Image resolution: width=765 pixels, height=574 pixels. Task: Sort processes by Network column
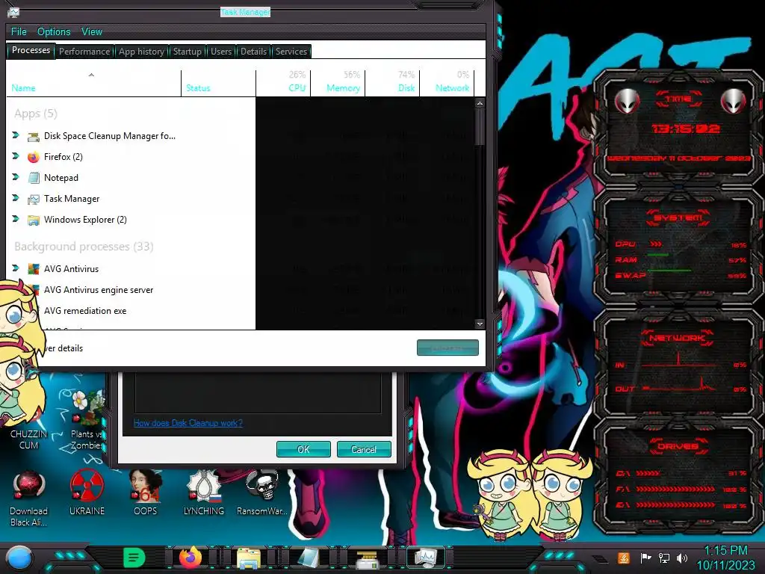(x=447, y=83)
